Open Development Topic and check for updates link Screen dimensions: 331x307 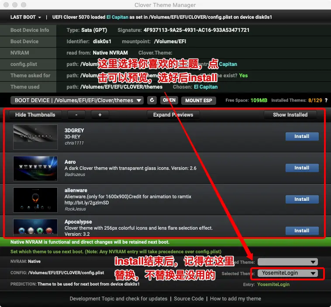click(x=118, y=299)
